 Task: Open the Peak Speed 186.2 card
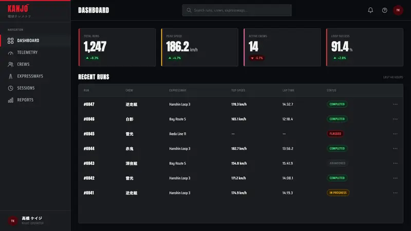pos(199,47)
